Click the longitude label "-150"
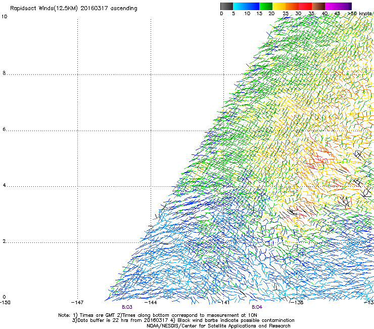The width and height of the screenshot is (374, 329). click(5, 303)
